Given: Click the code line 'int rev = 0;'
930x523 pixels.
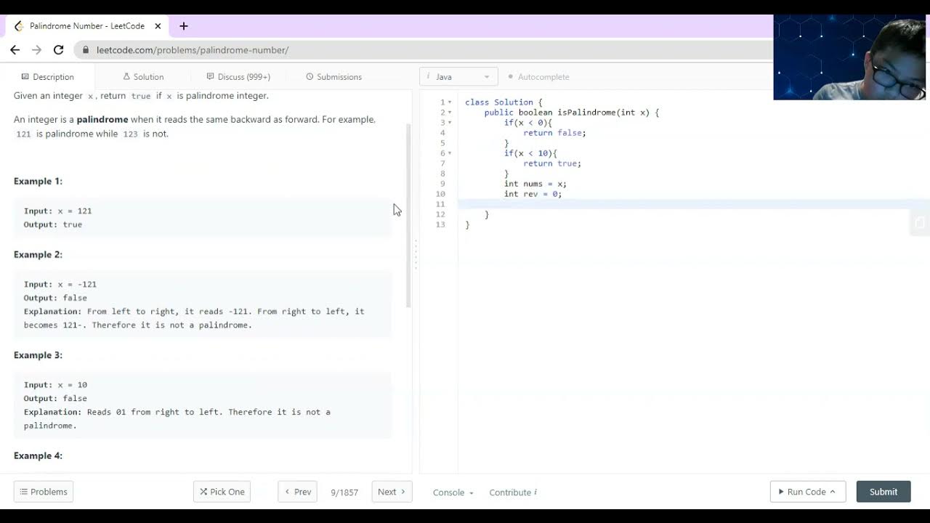Looking at the screenshot, I should (x=533, y=194).
